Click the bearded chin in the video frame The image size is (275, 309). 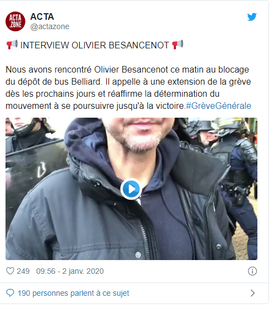[142, 142]
